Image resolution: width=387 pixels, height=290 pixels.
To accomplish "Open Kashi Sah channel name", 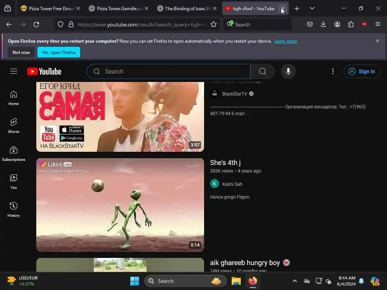I will (232, 184).
